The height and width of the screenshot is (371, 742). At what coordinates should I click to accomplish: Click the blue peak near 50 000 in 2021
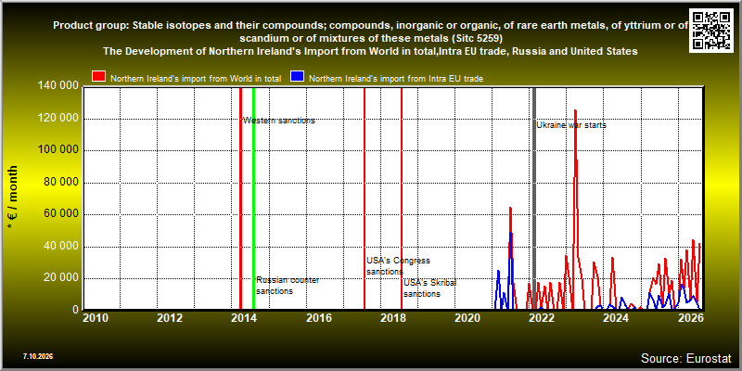click(x=511, y=234)
